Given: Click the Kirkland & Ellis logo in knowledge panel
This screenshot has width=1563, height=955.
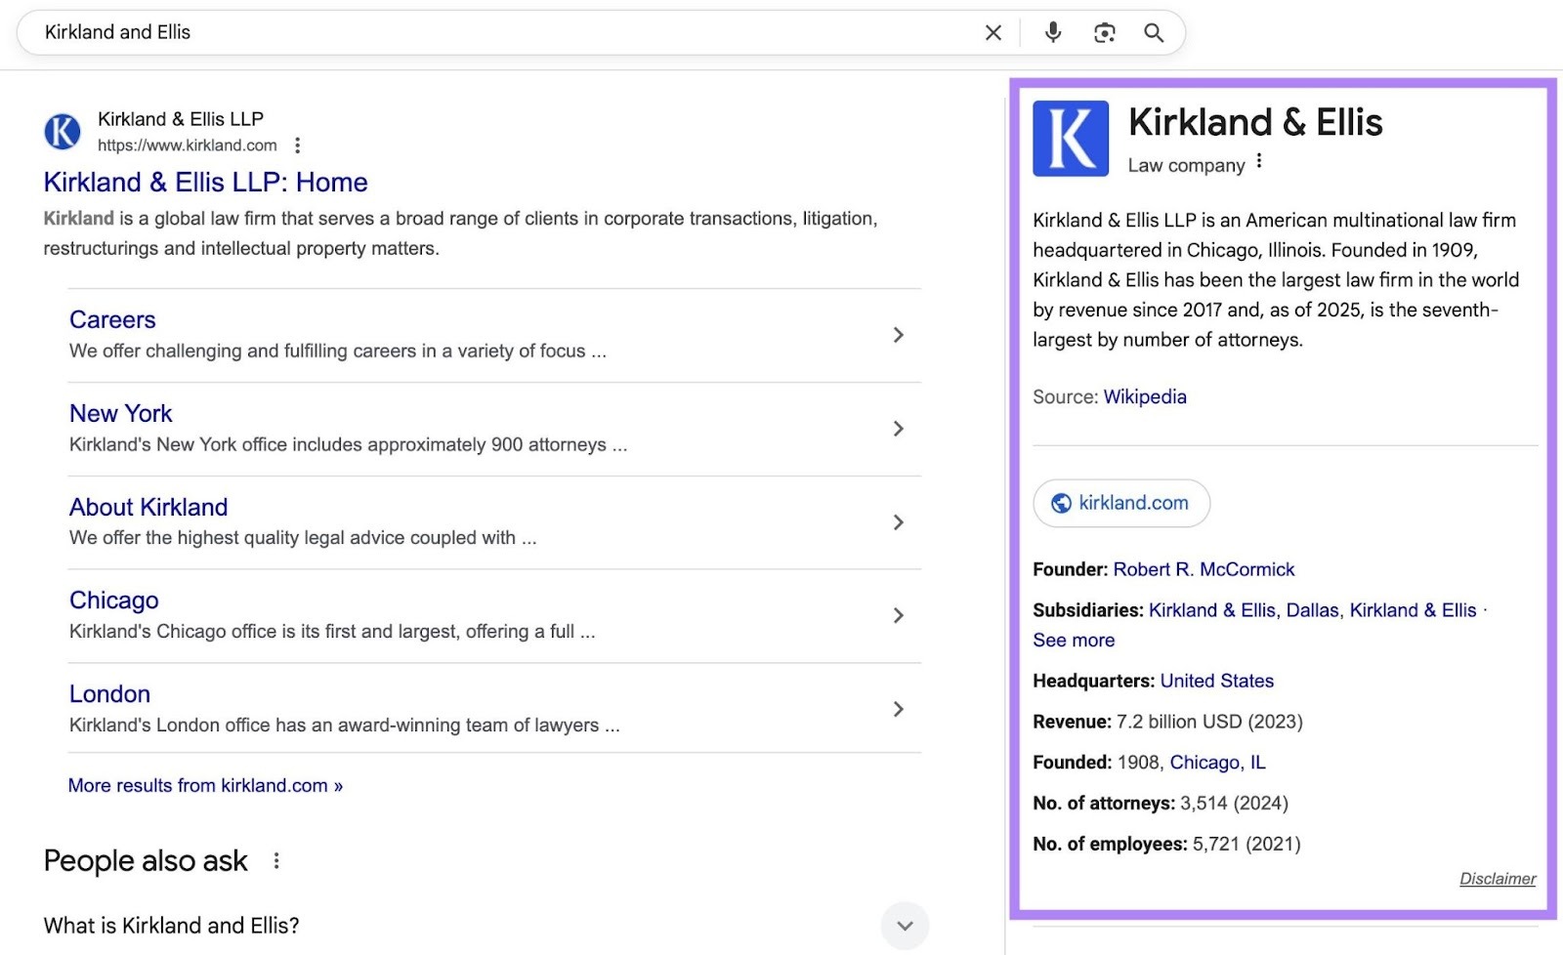Looking at the screenshot, I should point(1070,137).
